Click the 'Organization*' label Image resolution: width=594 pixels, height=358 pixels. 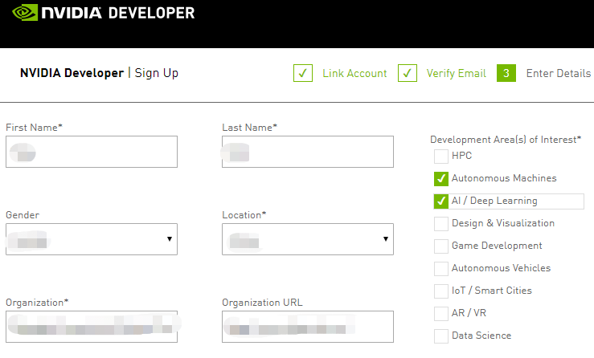(37, 303)
